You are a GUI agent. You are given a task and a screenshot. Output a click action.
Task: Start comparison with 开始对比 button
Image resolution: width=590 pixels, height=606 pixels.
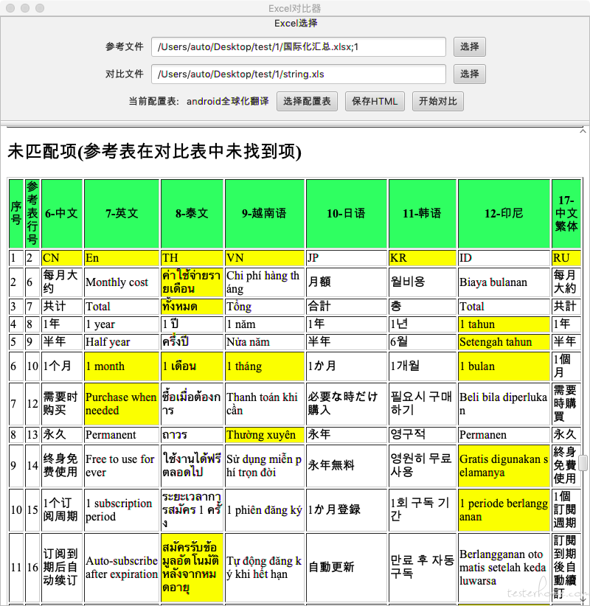point(437,101)
